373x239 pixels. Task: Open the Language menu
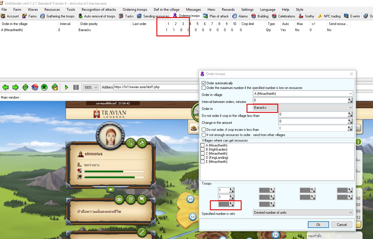point(268,10)
